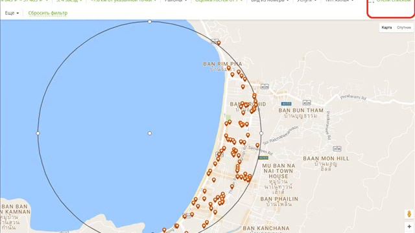Click the Street View pegman icon
Viewport: 415px width, 233px height.
[409, 214]
